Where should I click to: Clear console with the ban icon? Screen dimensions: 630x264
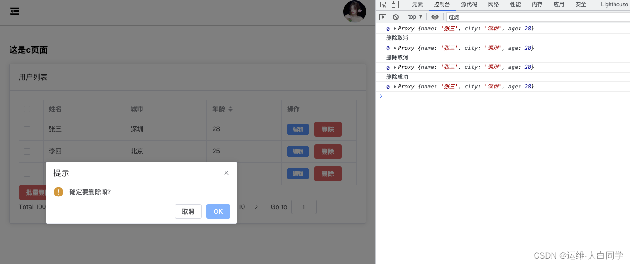[x=396, y=17]
